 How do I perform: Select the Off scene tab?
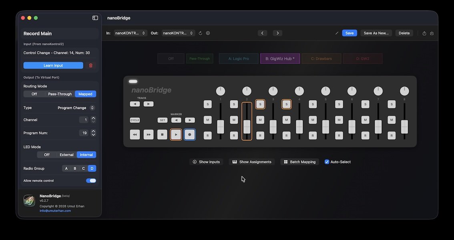pos(171,59)
